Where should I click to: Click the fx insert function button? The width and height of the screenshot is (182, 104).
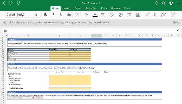5,31
